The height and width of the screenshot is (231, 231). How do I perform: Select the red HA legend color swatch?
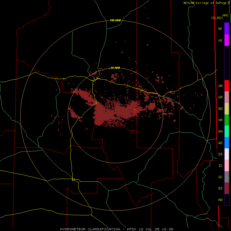tap(227, 86)
